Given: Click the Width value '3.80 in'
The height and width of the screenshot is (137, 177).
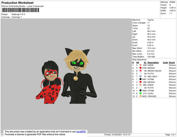Looking at the screenshot, I should click(x=173, y=11).
